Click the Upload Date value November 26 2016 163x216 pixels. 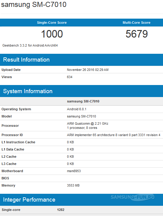pos(88,70)
